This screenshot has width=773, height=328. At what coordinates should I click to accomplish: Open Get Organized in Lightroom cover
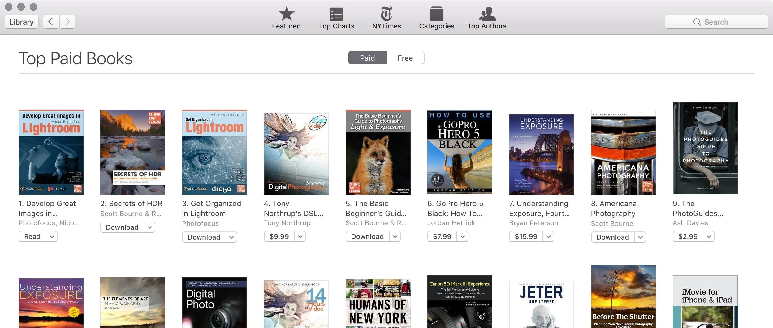pos(214,152)
